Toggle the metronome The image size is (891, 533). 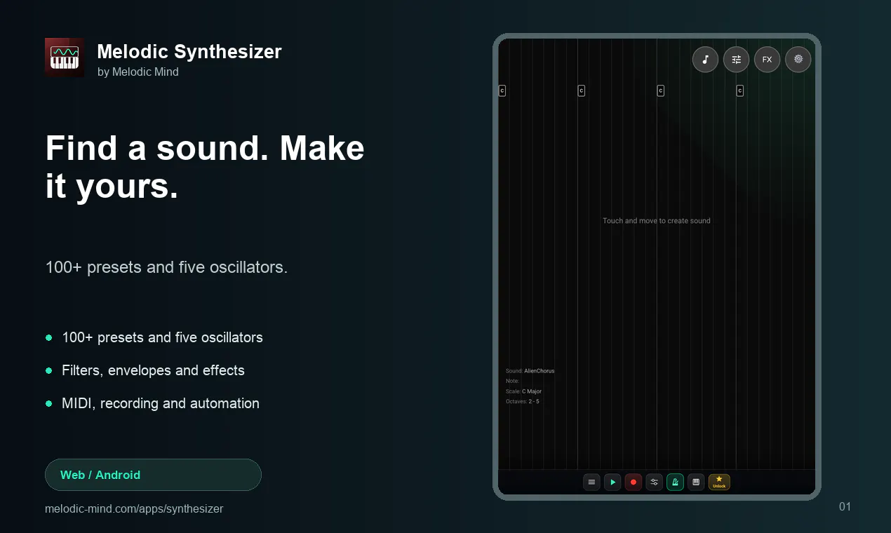[x=675, y=482]
